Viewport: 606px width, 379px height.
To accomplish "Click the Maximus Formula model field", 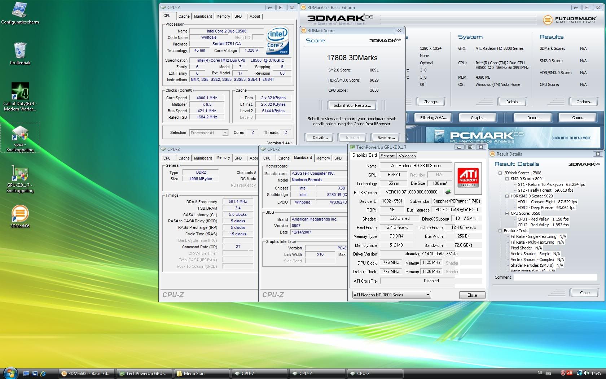I will click(319, 180).
